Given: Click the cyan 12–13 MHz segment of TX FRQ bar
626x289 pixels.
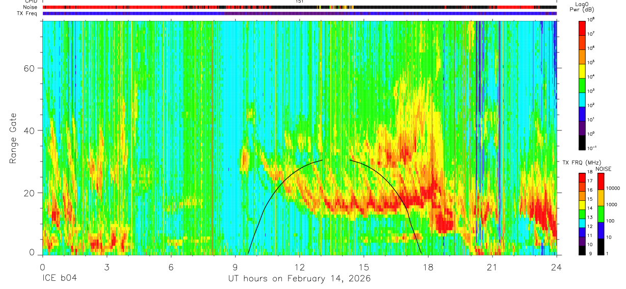Looking at the screenshot, I should pos(582,223).
